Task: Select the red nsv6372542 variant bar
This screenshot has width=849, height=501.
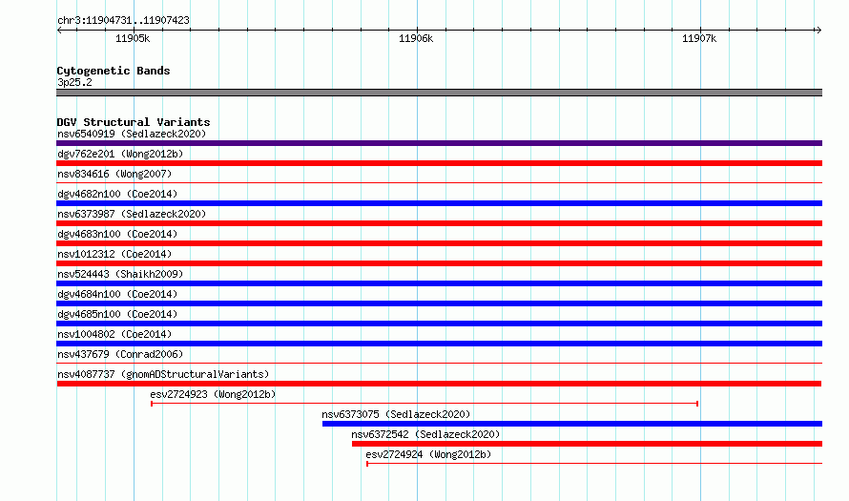Action: (587, 444)
